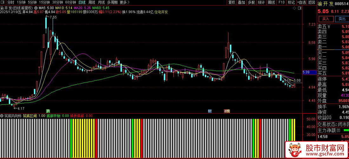Click the 跌 marker on the chart
The width and height of the screenshot is (349, 159).
click(x=48, y=111)
